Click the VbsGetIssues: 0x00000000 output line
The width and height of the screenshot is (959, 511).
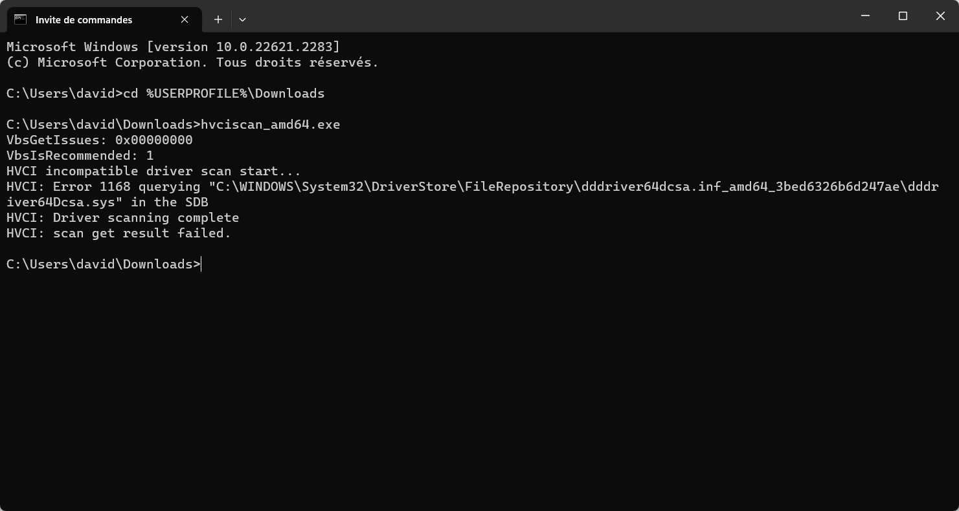(99, 140)
